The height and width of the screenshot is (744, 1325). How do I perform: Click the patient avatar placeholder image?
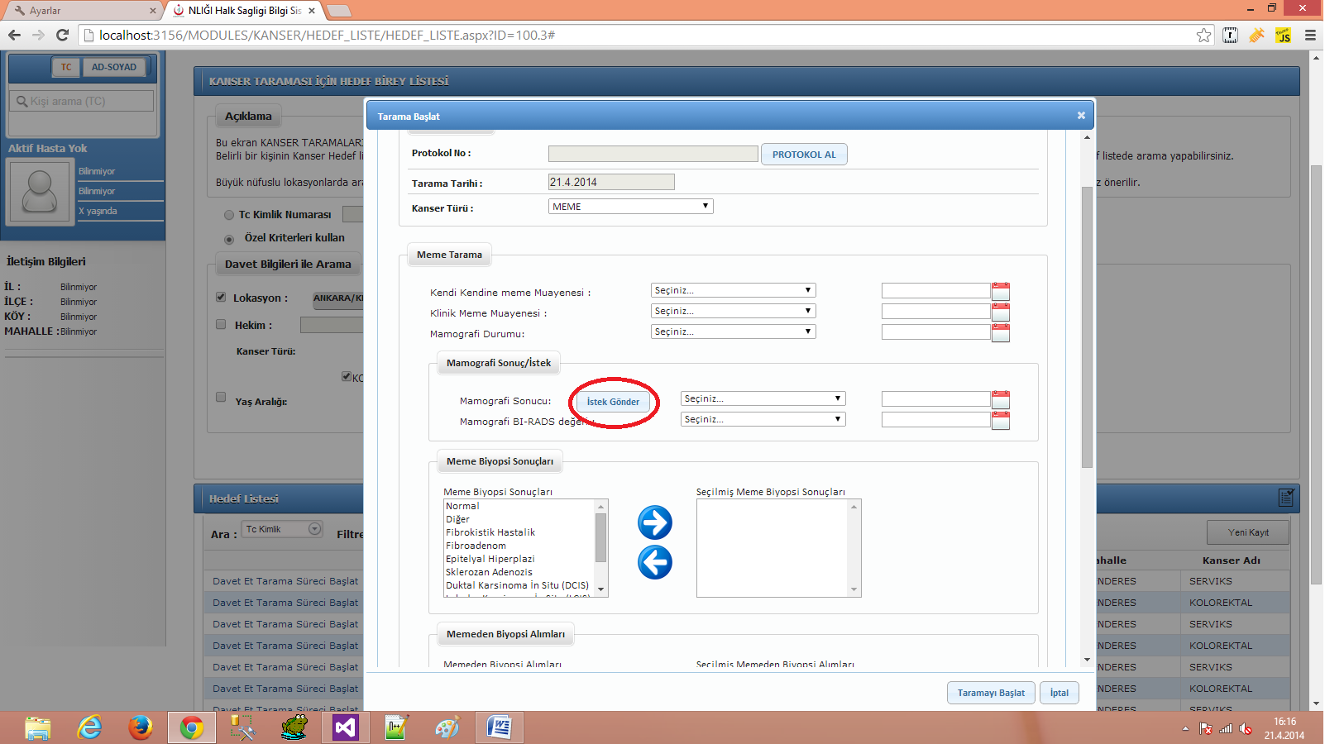coord(40,191)
